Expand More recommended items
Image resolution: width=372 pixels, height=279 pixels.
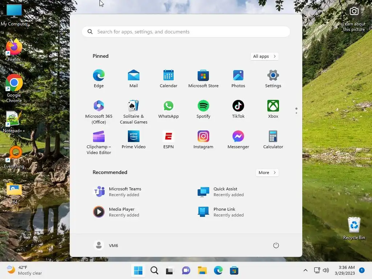[267, 173]
